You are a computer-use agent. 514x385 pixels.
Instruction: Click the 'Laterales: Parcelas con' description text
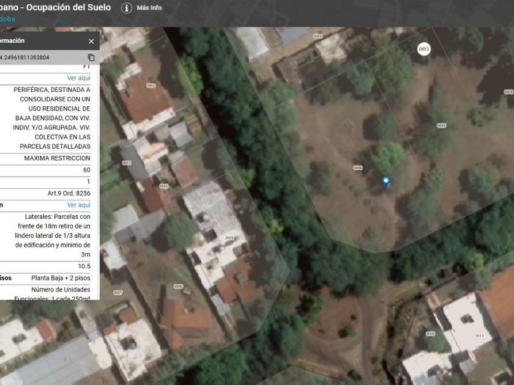coord(58,216)
